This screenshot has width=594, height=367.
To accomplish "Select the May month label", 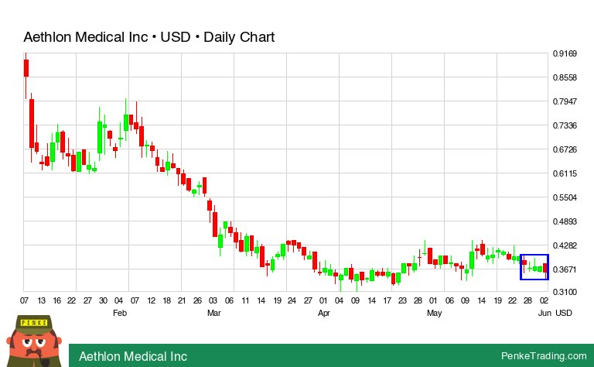I will point(434,313).
